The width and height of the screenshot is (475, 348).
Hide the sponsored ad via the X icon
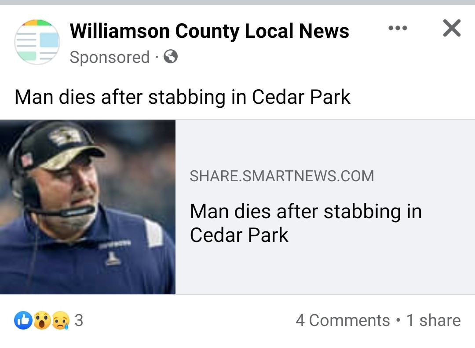(451, 28)
